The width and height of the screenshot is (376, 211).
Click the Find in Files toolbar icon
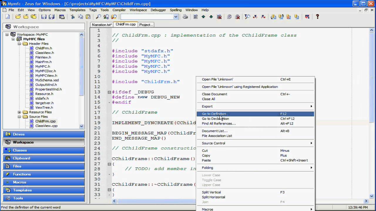click(114, 17)
